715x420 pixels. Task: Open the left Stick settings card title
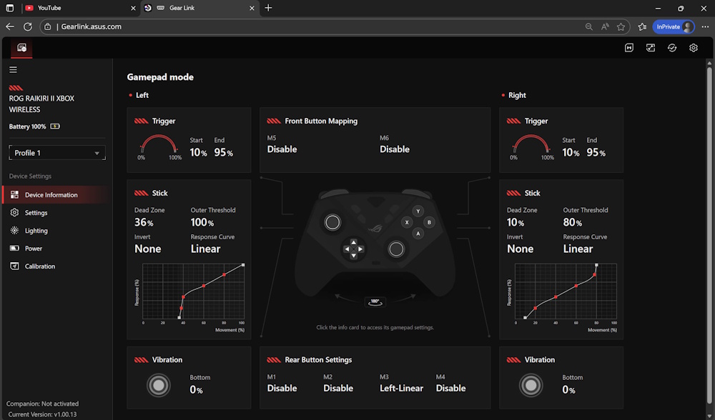point(159,193)
